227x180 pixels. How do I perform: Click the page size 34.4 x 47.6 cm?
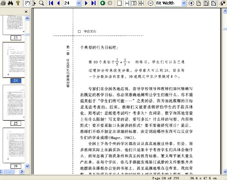click(203, 178)
